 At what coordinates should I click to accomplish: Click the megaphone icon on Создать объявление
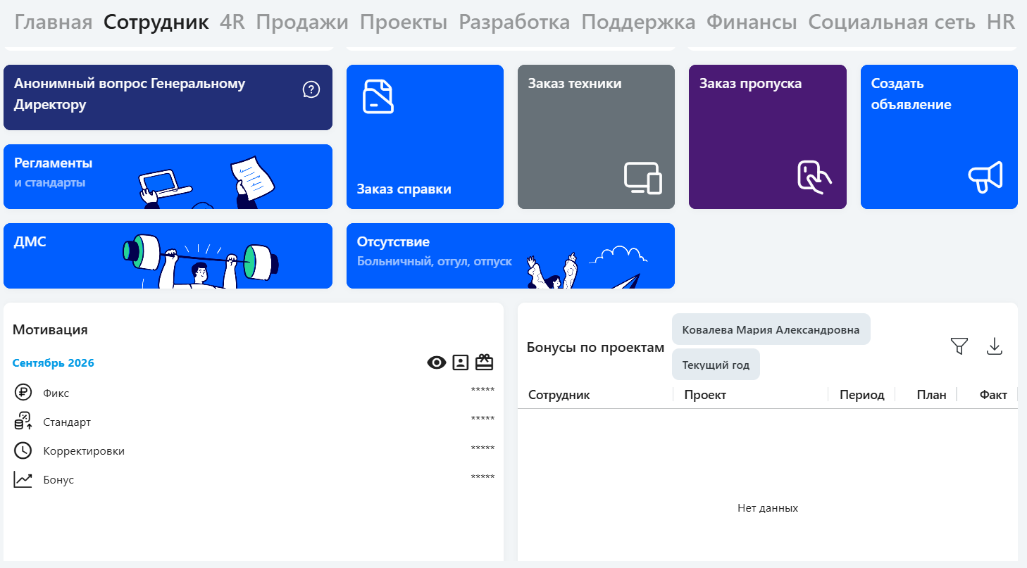point(985,177)
